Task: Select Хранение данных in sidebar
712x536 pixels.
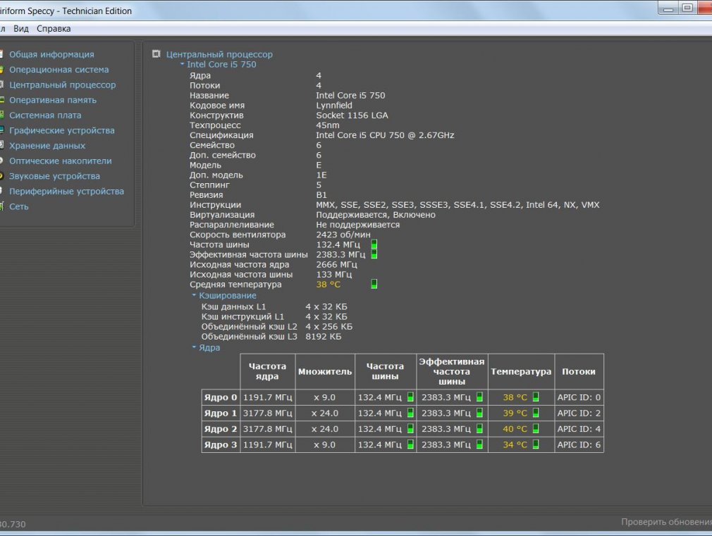Action: (47, 146)
